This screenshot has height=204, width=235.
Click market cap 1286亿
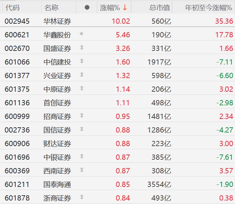click(x=159, y=130)
